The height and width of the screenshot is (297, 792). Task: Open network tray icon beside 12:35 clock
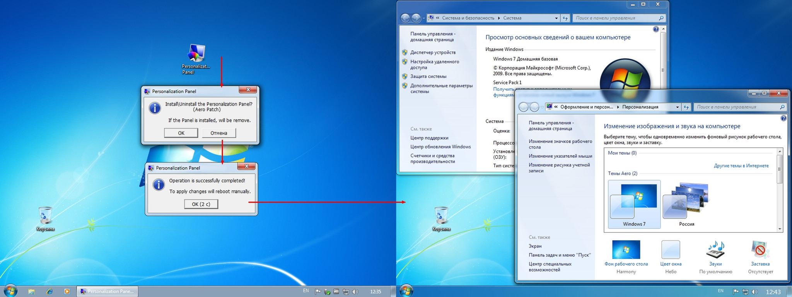(346, 292)
